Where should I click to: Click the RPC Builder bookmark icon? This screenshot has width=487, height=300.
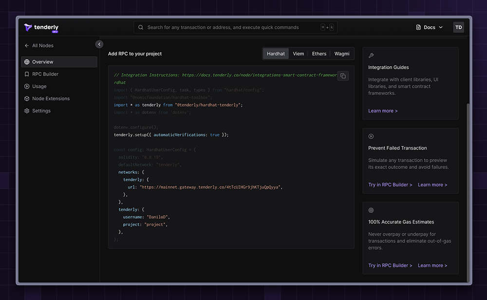pyautogui.click(x=27, y=74)
